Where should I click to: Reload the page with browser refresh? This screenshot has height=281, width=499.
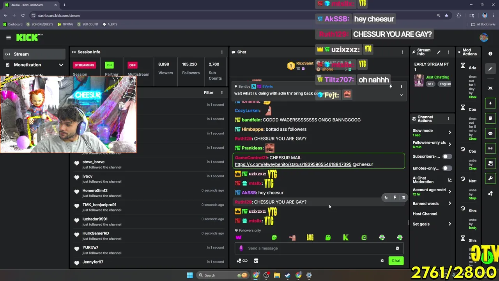pyautogui.click(x=23, y=16)
